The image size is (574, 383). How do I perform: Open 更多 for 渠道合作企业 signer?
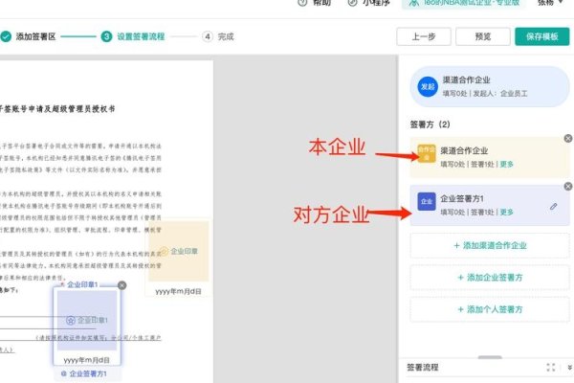507,164
